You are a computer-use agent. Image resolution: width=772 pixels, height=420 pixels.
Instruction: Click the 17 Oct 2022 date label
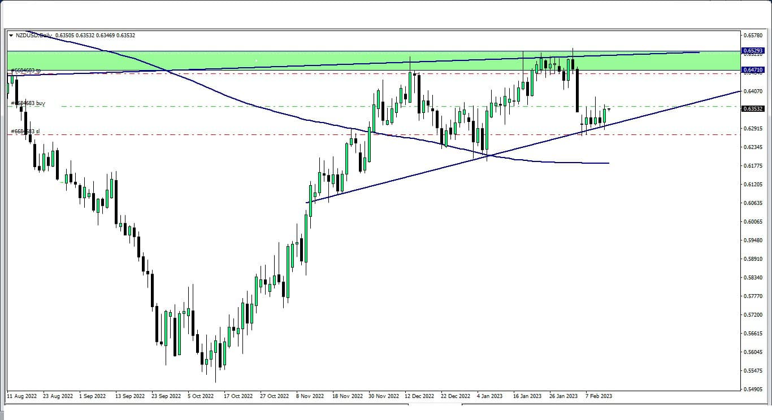pyautogui.click(x=238, y=396)
